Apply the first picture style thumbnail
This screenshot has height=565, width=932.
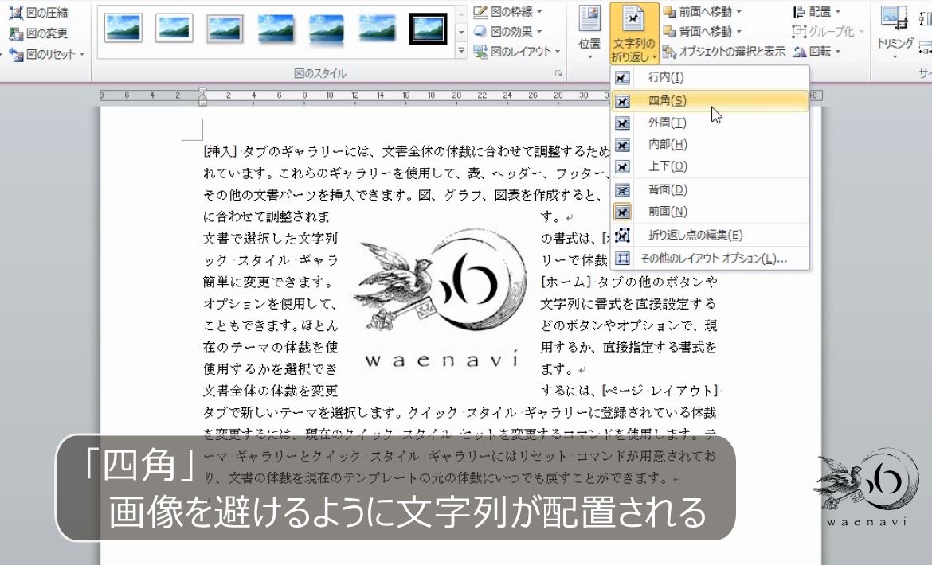tap(123, 29)
